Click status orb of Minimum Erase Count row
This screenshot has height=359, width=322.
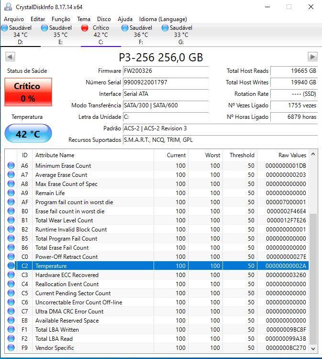pos(11,165)
